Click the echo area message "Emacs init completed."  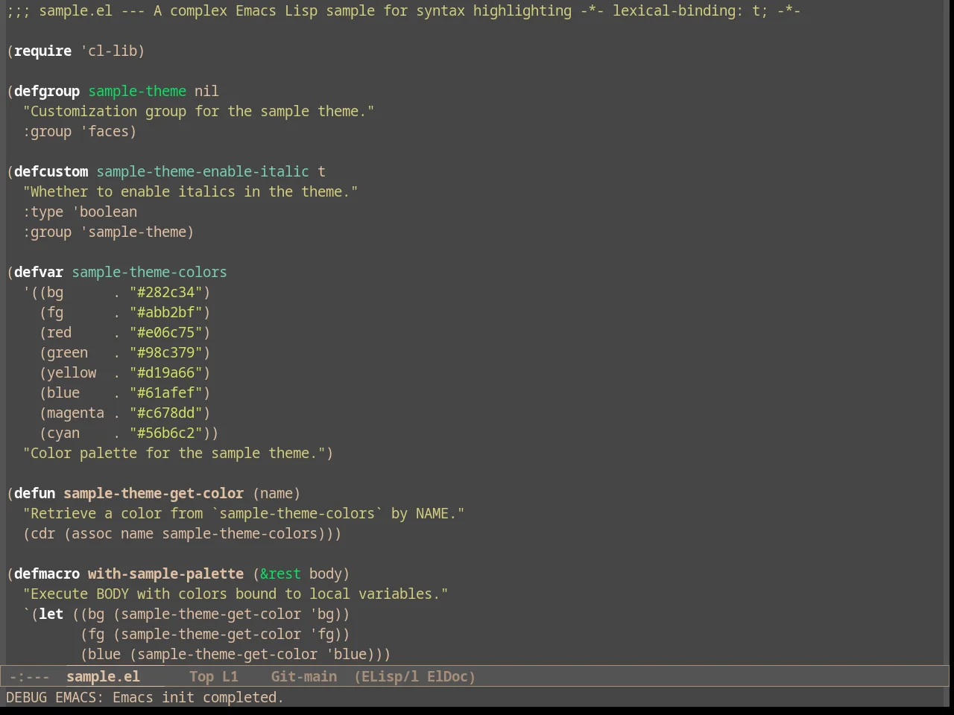tap(198, 697)
